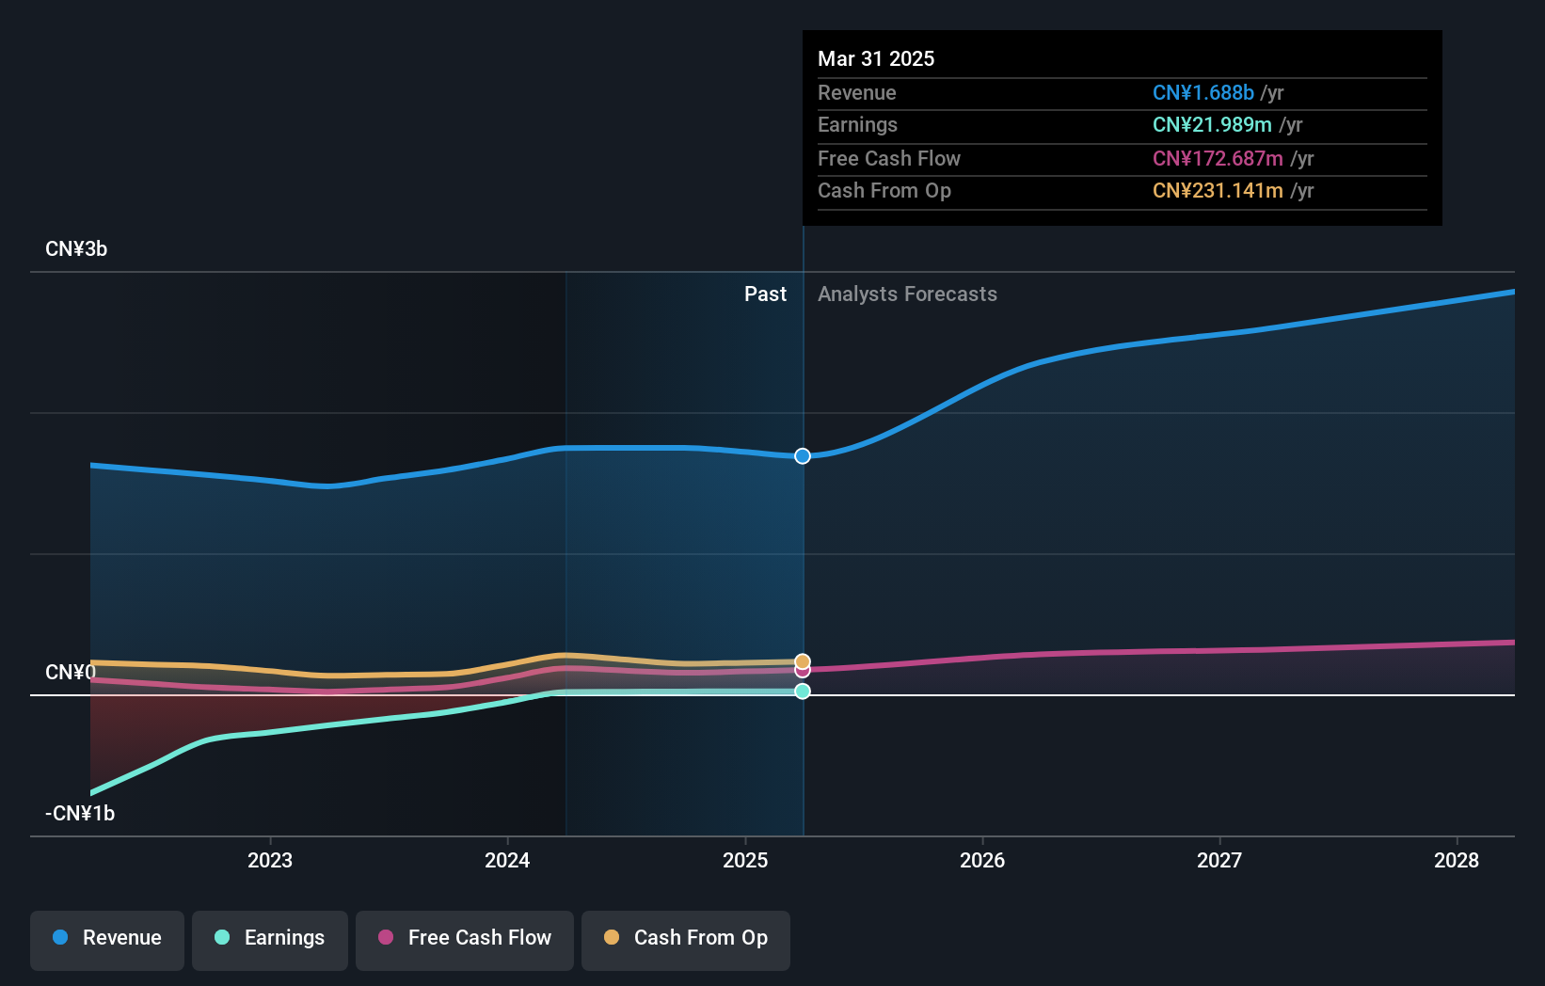Select the orange Cash From Op chart marker
Viewport: 1545px width, 986px height.
coord(802,661)
